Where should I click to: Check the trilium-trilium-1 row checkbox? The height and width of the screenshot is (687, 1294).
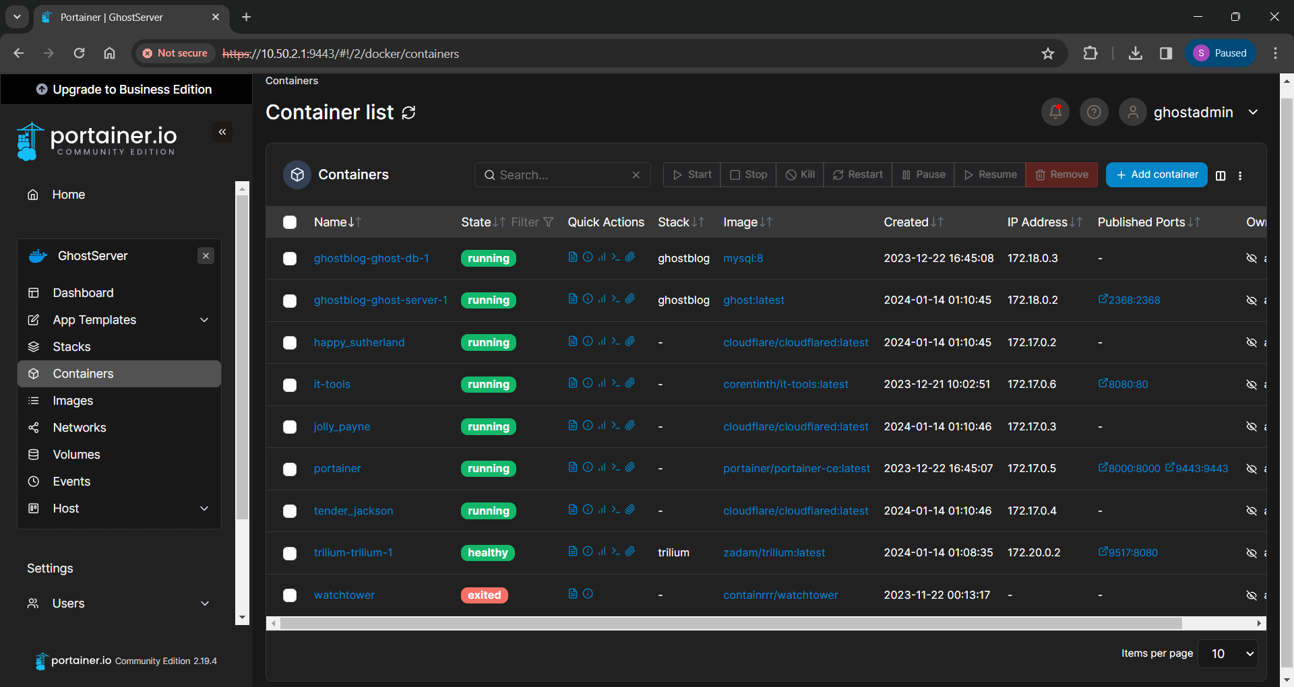coord(290,553)
